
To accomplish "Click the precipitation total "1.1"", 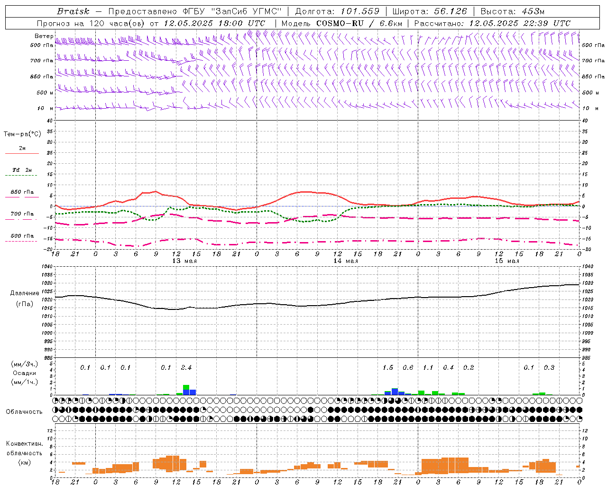I will [428, 368].
